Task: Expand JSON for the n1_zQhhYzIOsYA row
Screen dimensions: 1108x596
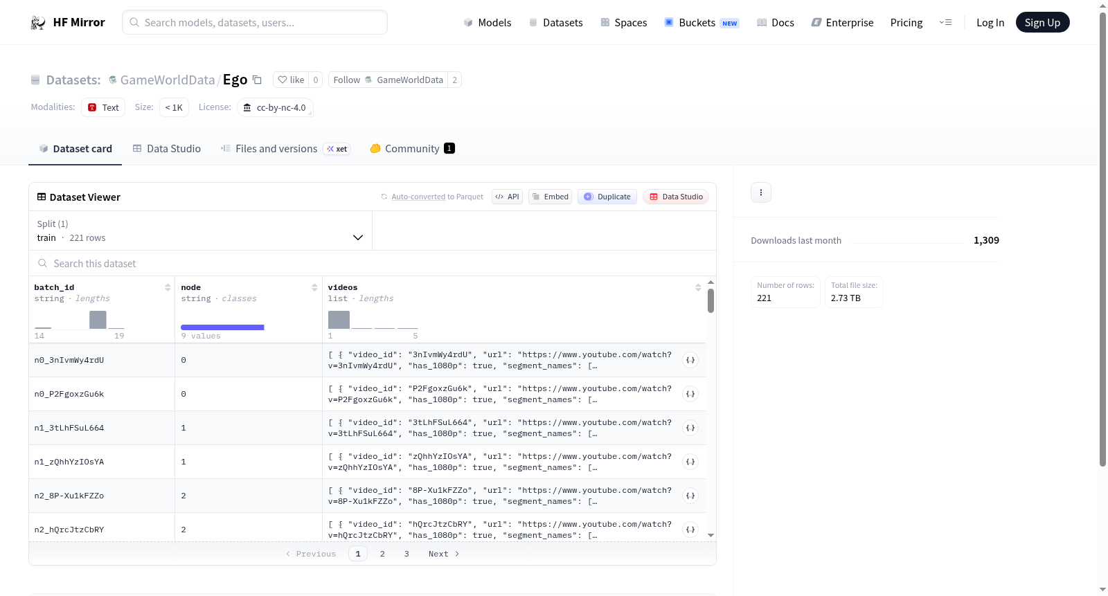Action: tap(690, 462)
